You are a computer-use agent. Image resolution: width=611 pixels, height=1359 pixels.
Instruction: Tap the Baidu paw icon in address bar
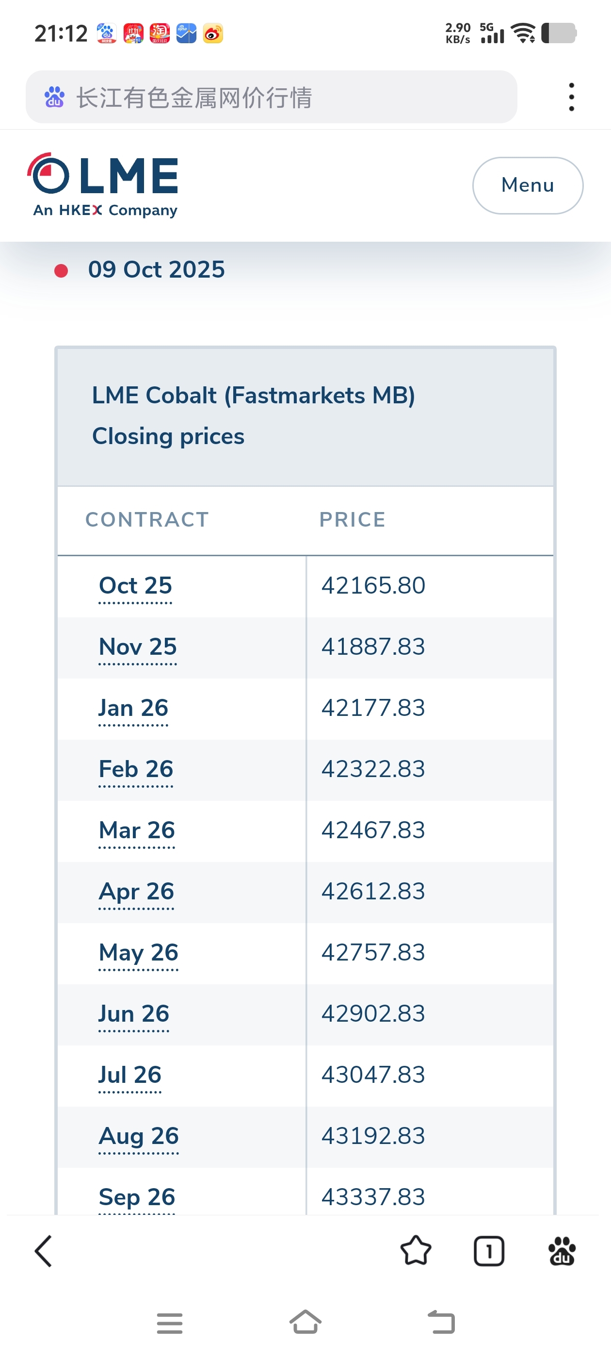pyautogui.click(x=54, y=97)
